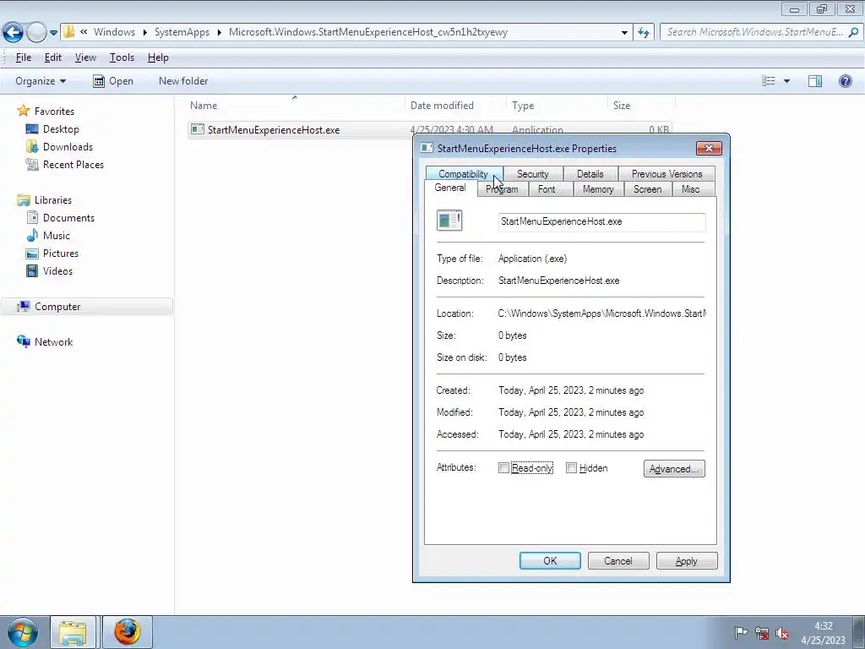Viewport: 865px width, 649px height.
Task: Launch Firefox from the taskbar
Action: [x=128, y=632]
